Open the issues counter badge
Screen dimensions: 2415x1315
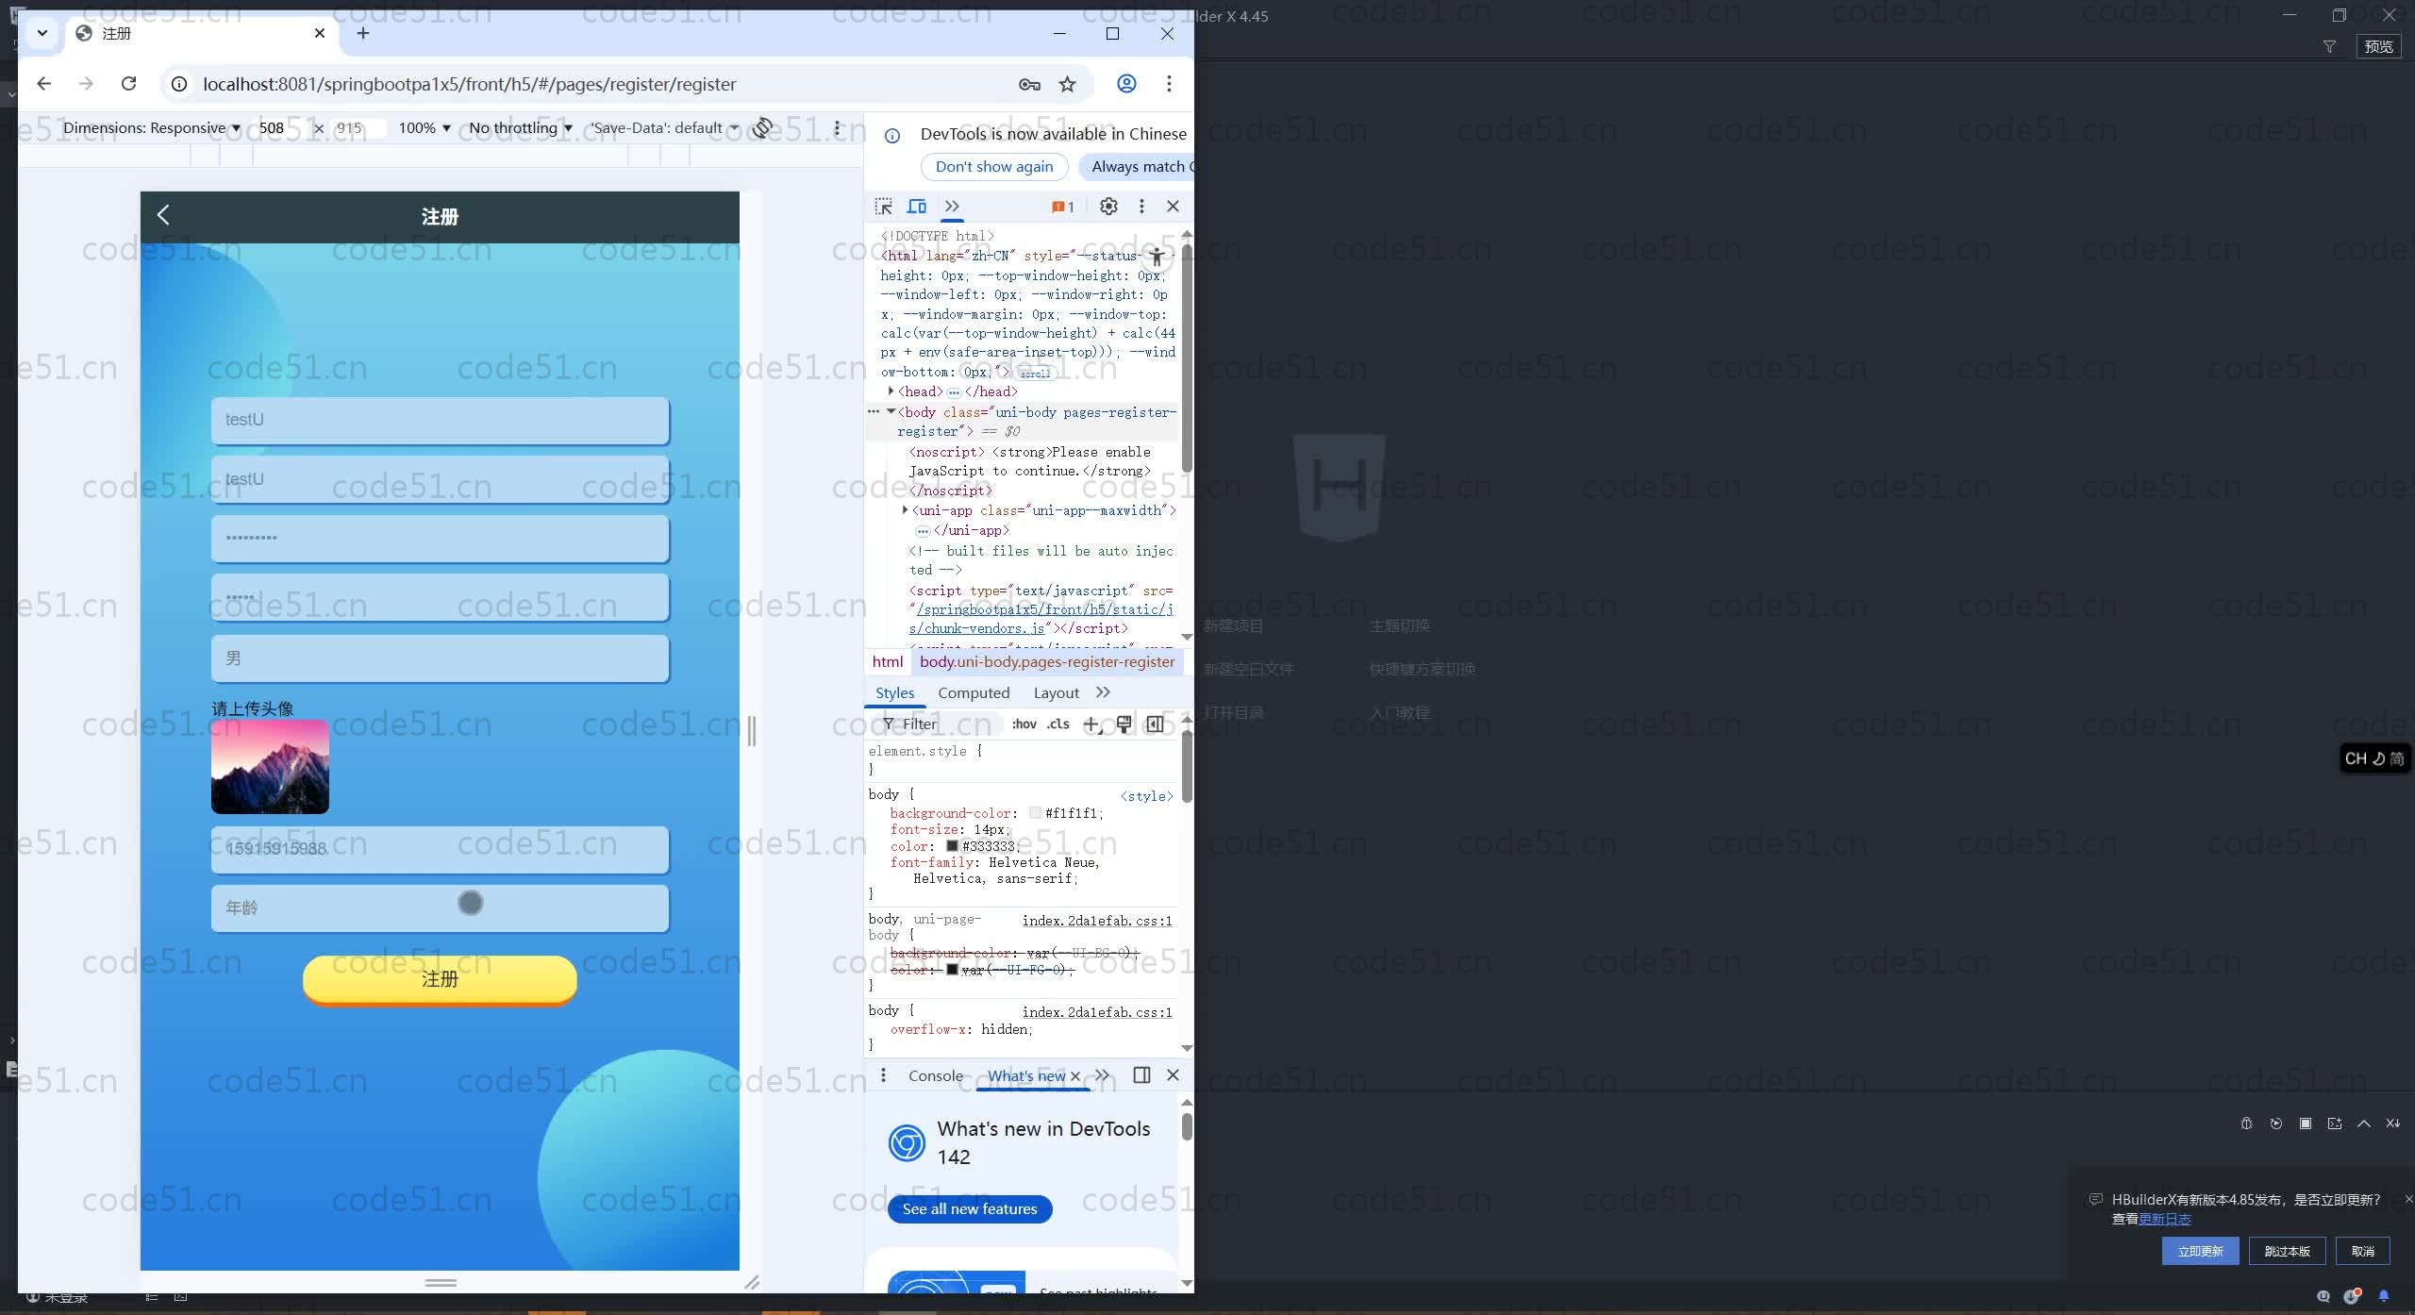[1063, 207]
